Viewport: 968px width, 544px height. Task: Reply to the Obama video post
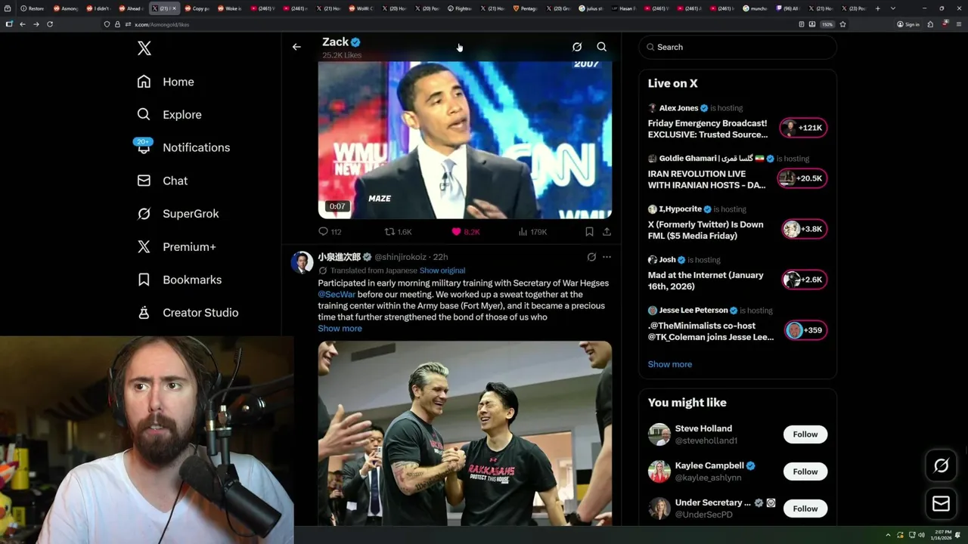(x=330, y=232)
